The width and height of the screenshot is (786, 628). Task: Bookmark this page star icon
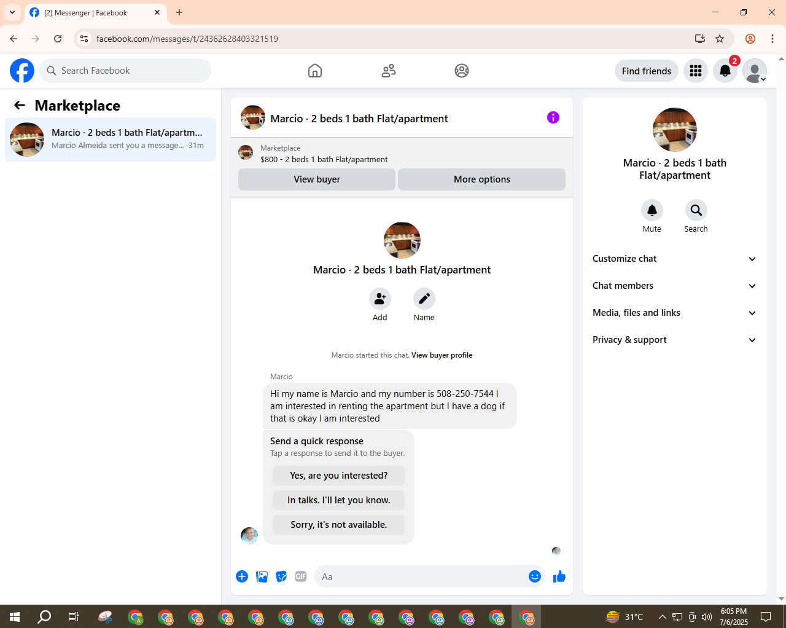point(720,39)
